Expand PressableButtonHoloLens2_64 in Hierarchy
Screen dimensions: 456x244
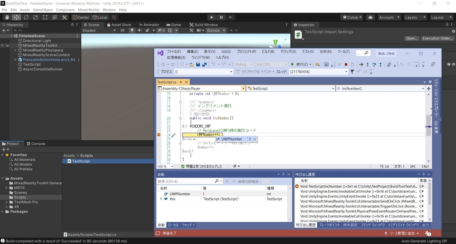click(x=16, y=59)
